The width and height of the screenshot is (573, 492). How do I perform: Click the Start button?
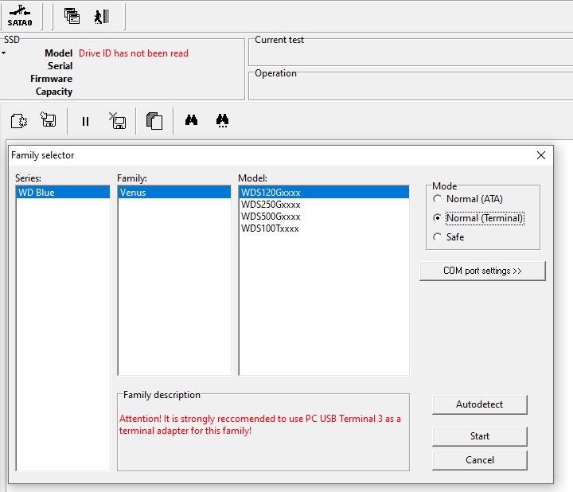coord(479,436)
